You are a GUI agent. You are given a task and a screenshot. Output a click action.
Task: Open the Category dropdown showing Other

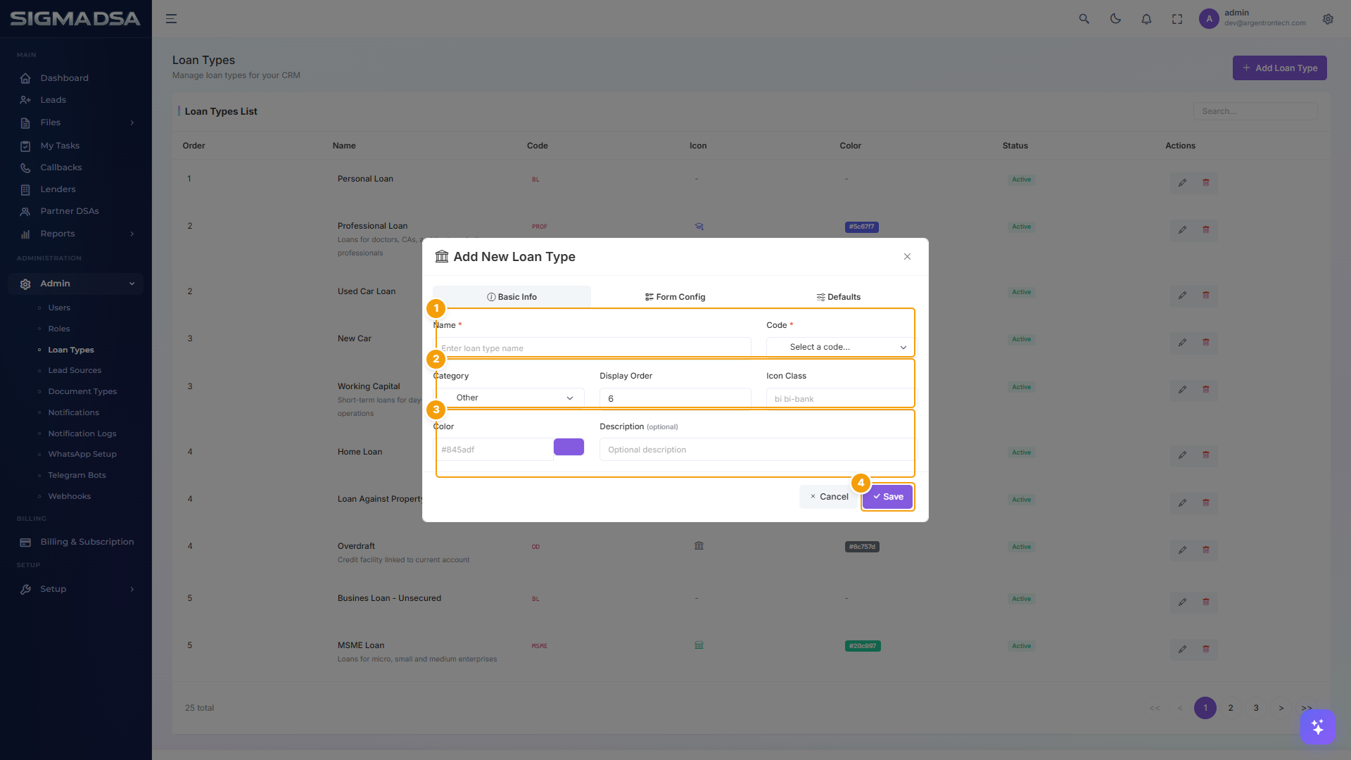[509, 398]
